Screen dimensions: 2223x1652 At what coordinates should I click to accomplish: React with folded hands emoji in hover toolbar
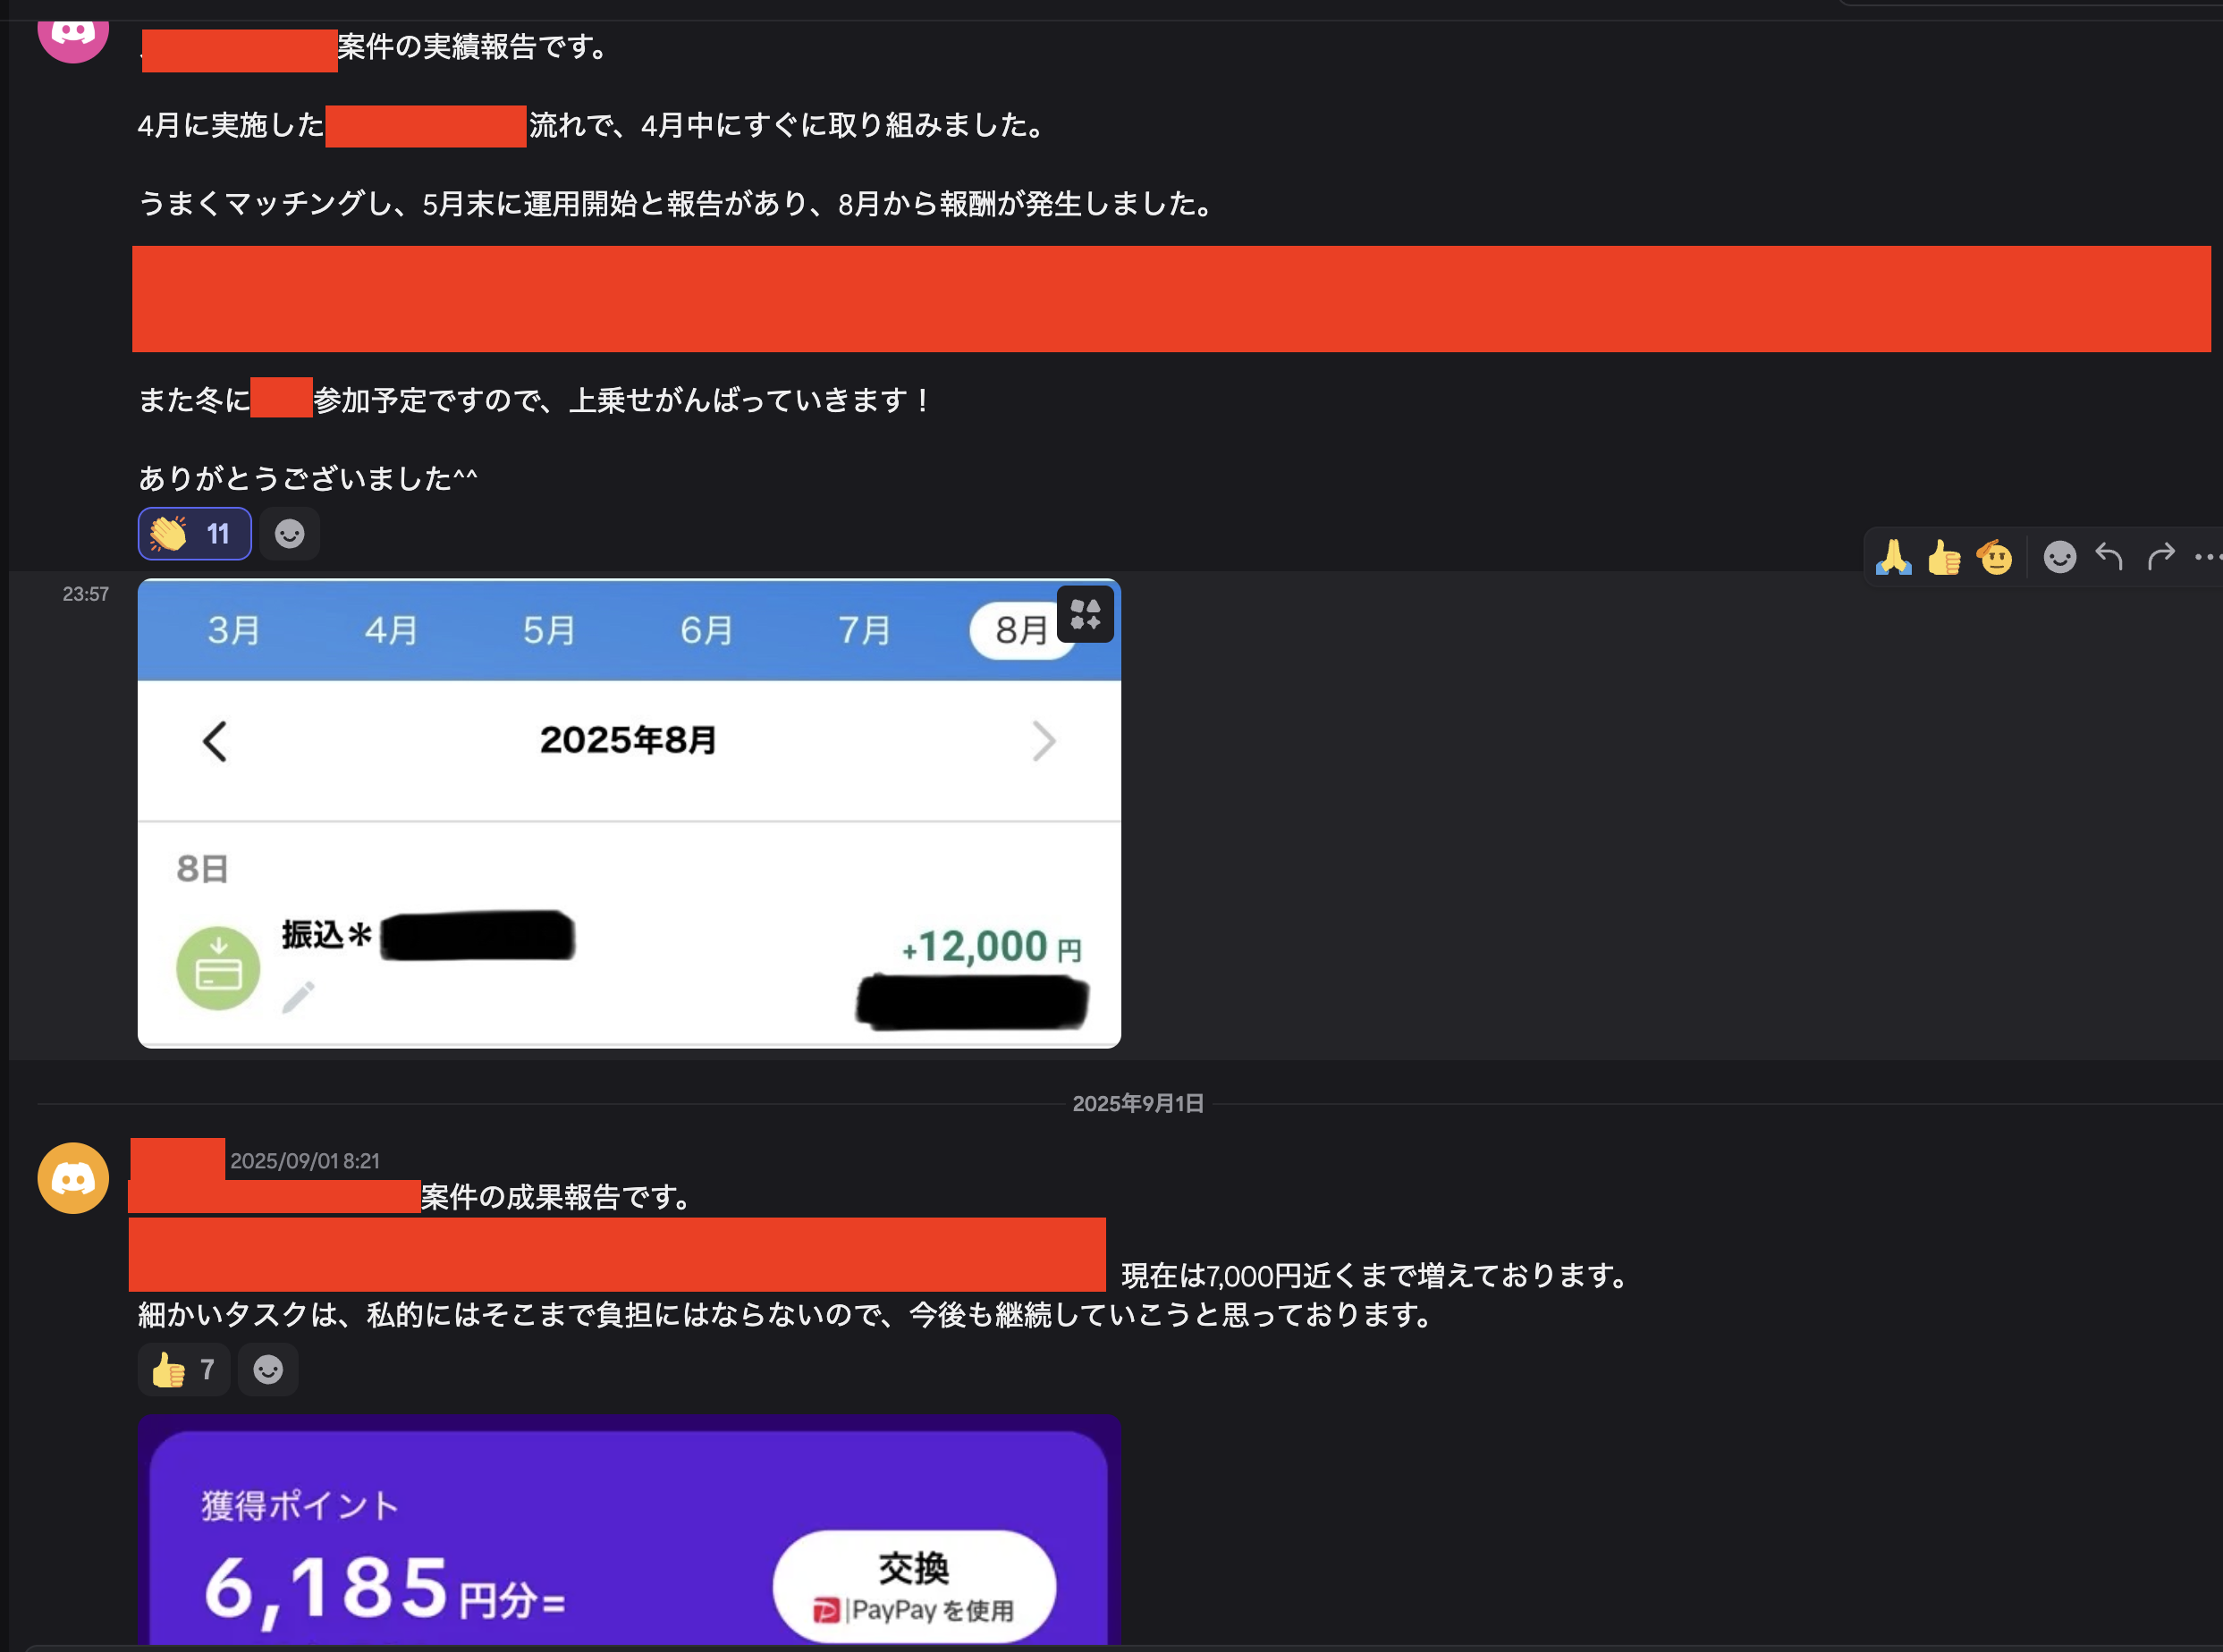click(1893, 557)
